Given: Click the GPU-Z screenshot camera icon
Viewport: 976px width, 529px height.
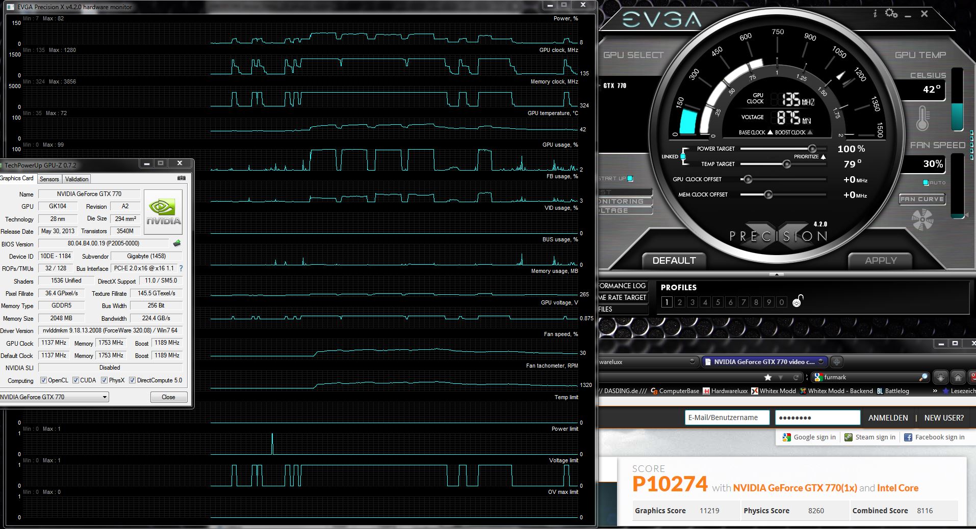Looking at the screenshot, I should click(x=181, y=178).
